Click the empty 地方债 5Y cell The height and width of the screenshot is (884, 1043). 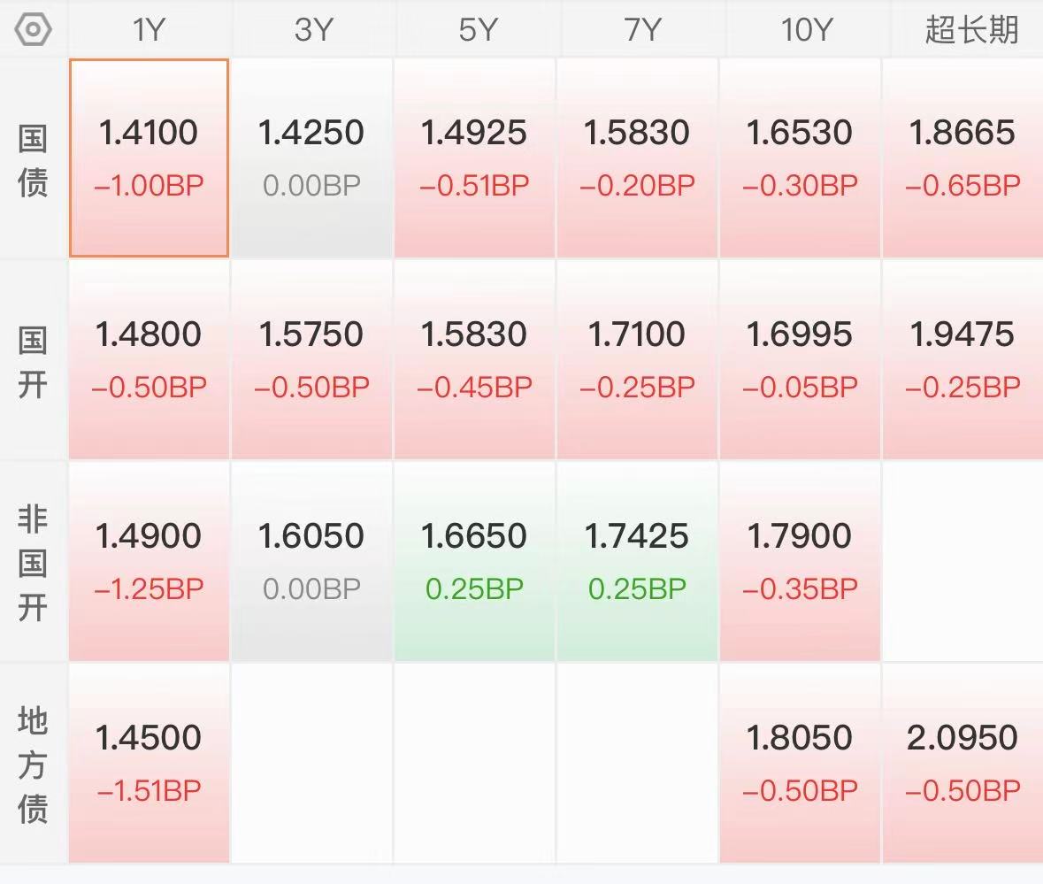click(x=474, y=763)
